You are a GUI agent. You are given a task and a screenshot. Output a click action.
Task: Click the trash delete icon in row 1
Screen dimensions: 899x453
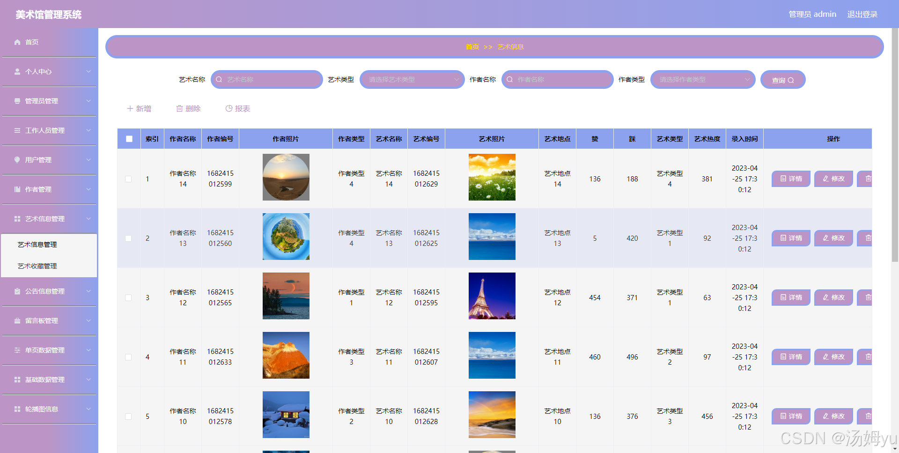click(868, 179)
